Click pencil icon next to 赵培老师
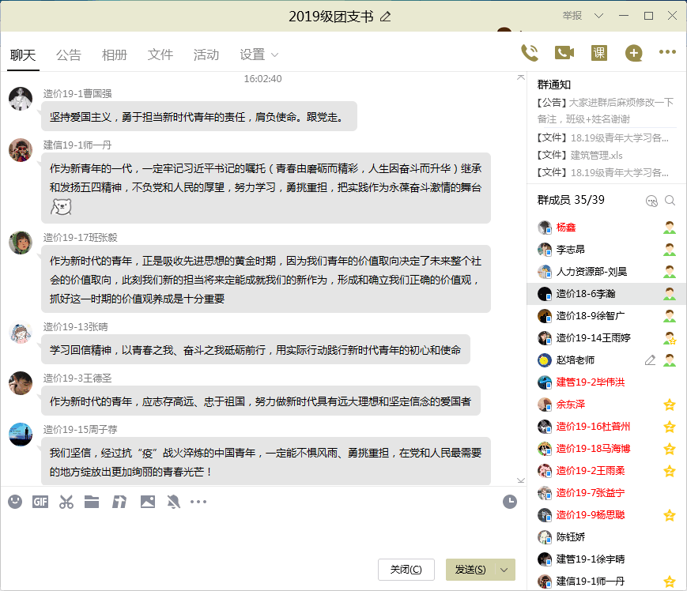687x591 pixels. tap(650, 360)
